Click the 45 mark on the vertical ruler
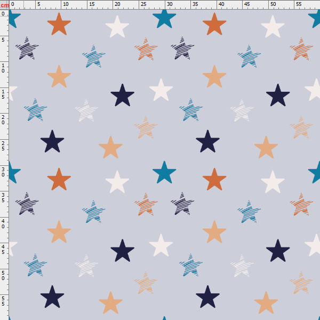Viewport: 320px width, 320px height. coord(3,250)
